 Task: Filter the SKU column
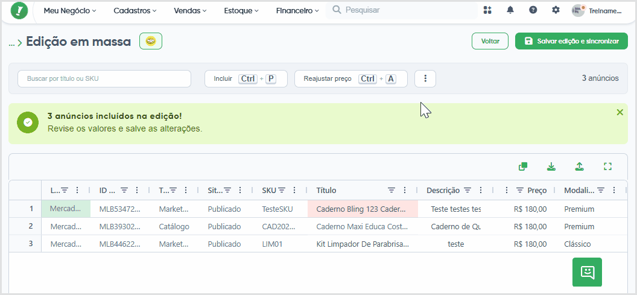pos(282,190)
